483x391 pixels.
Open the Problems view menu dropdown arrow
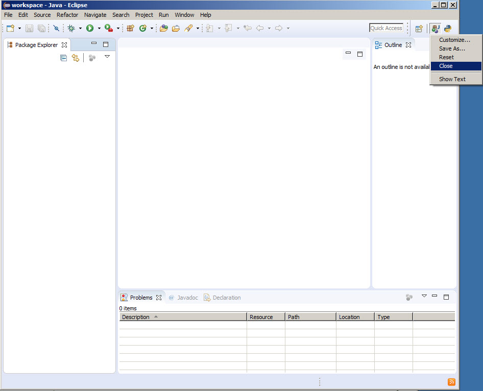pyautogui.click(x=424, y=296)
